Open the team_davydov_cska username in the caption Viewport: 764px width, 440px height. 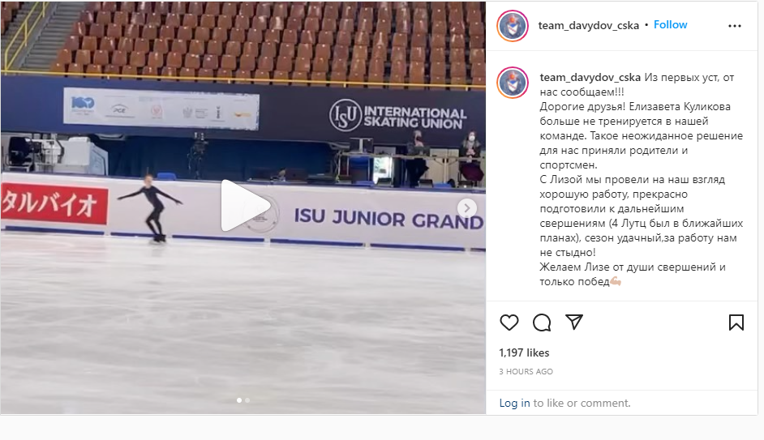590,78
